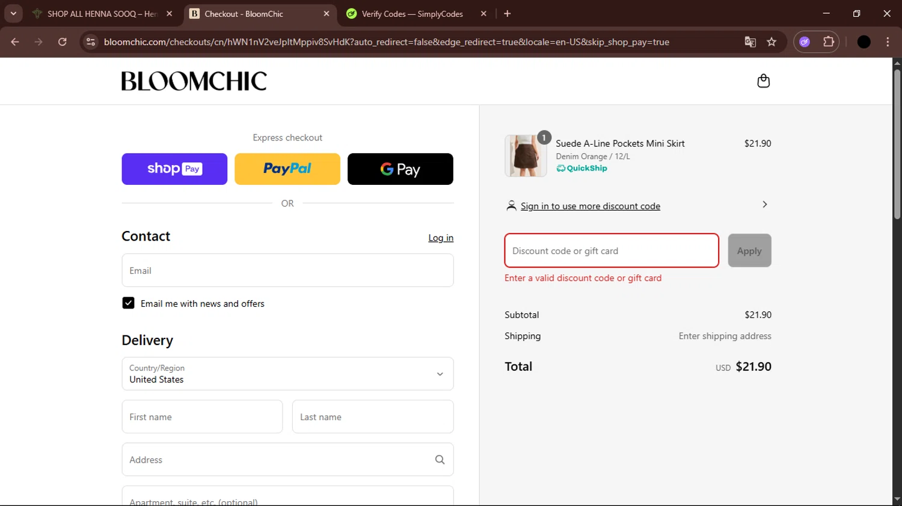Open Sign in to use more discount code

pos(591,206)
